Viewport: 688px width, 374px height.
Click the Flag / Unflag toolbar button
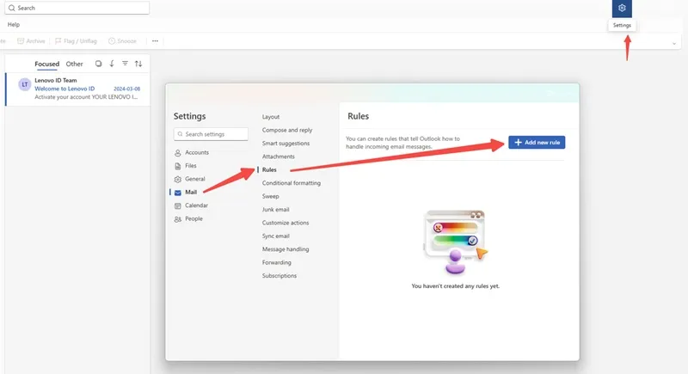(76, 41)
